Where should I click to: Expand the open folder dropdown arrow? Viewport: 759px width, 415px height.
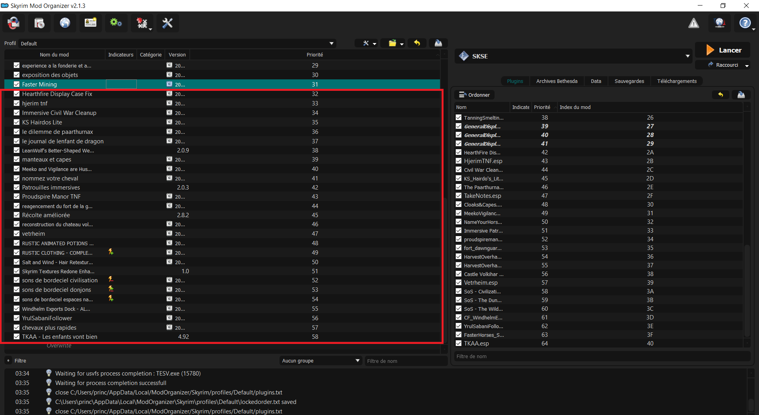(402, 44)
